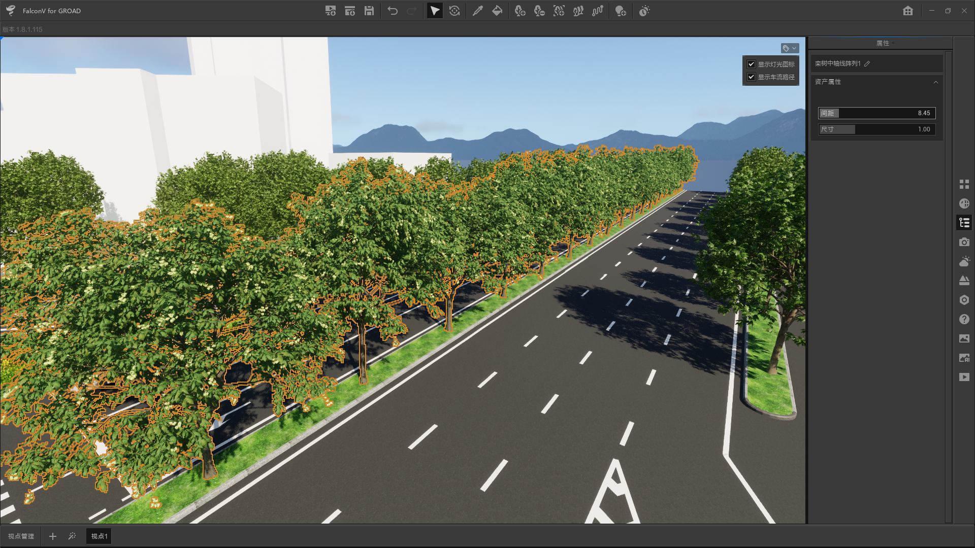This screenshot has width=975, height=548.
Task: Use the paint bucket fill tool
Action: coord(497,10)
